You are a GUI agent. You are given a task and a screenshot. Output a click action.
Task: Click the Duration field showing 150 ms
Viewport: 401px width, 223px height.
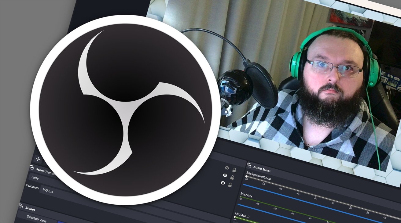coord(48,190)
